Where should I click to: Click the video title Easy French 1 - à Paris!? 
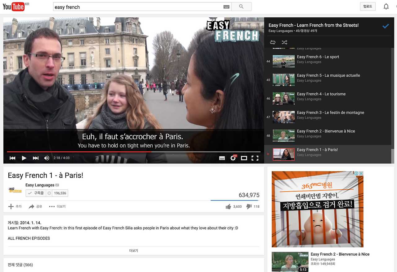click(x=46, y=175)
